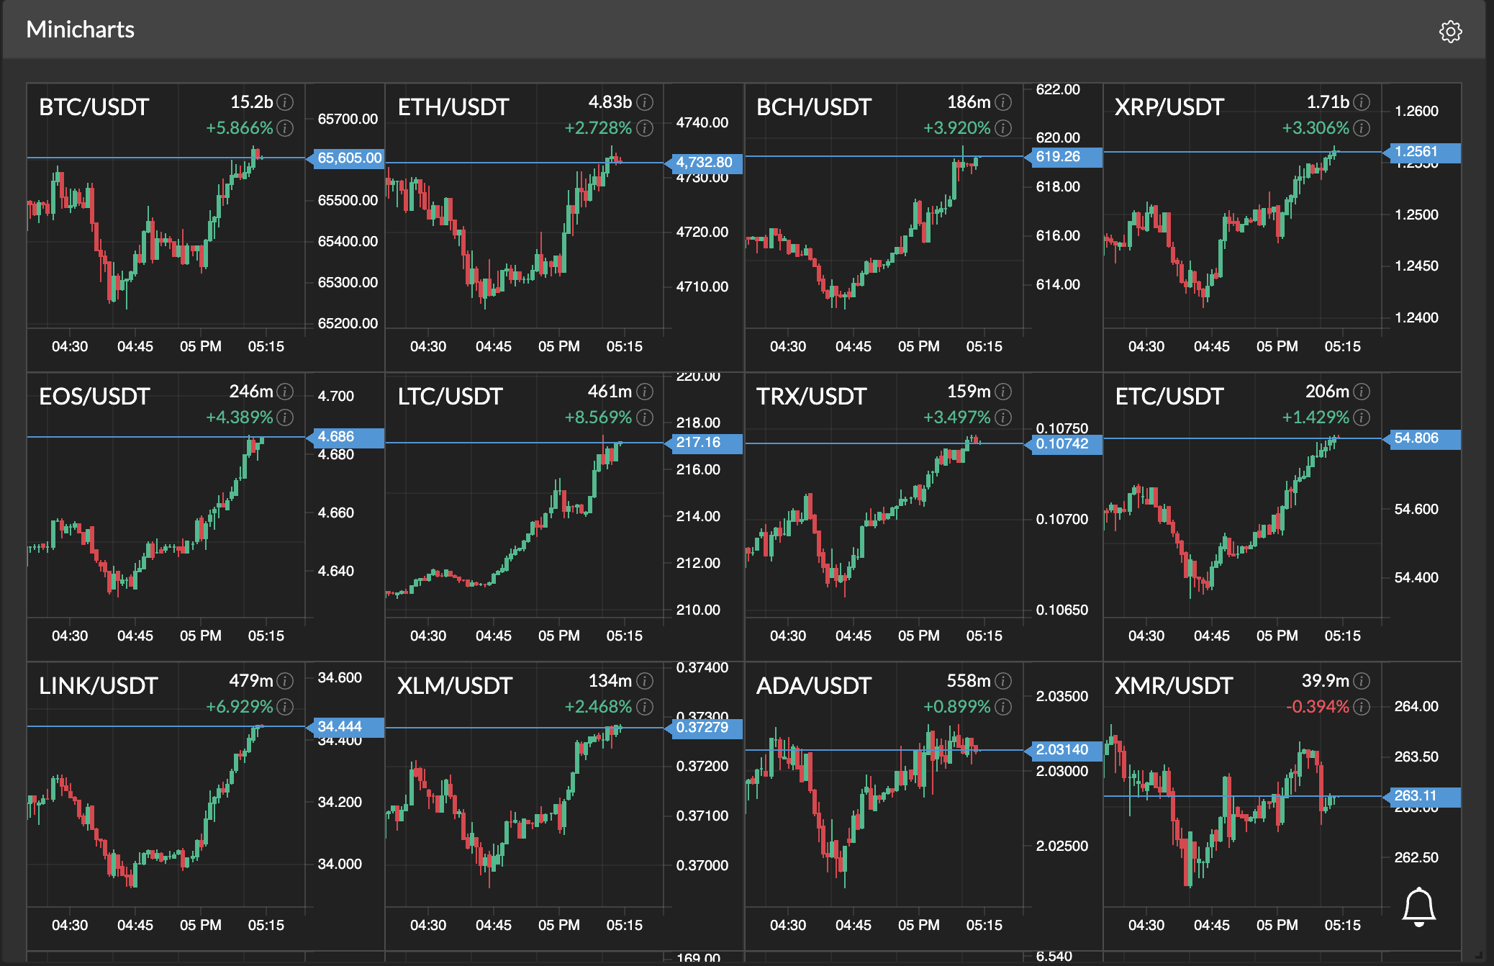Click info icon next to BTC 15.2b volume
The width and height of the screenshot is (1494, 966).
point(285,102)
